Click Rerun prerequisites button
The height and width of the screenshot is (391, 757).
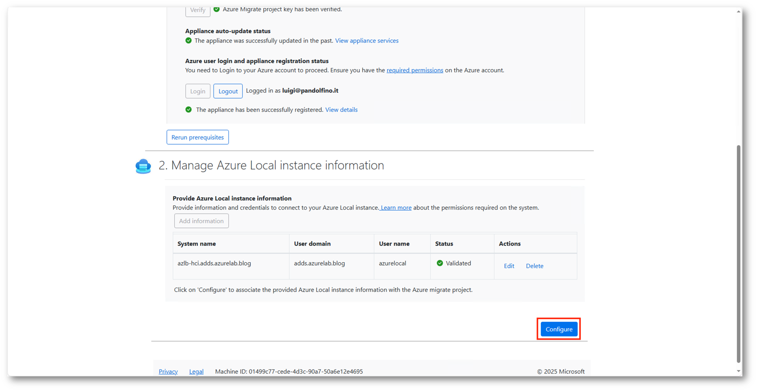[x=197, y=137]
